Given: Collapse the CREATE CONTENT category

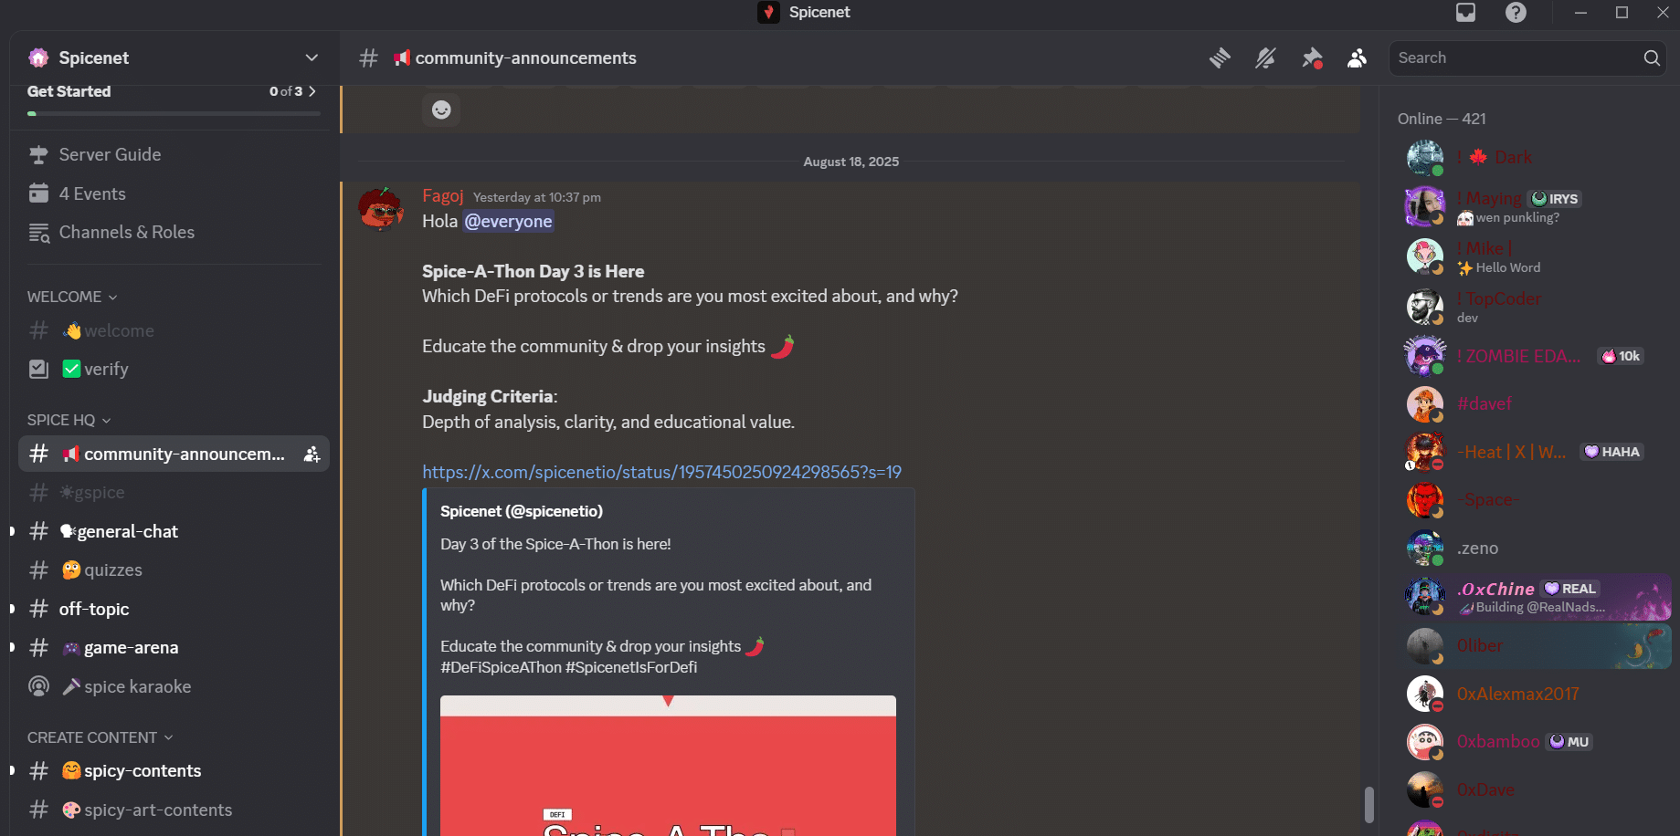Looking at the screenshot, I should click(x=100, y=737).
